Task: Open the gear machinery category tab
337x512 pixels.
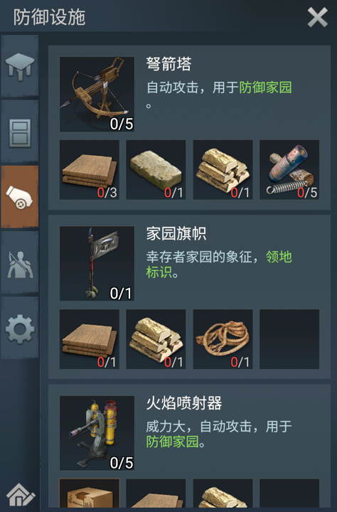Action: pos(20,329)
